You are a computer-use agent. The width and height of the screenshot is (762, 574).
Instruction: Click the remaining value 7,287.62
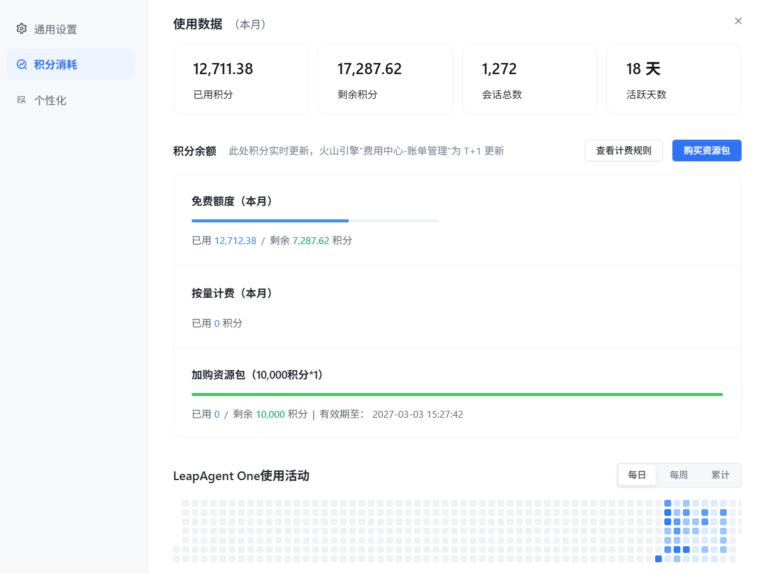click(311, 240)
